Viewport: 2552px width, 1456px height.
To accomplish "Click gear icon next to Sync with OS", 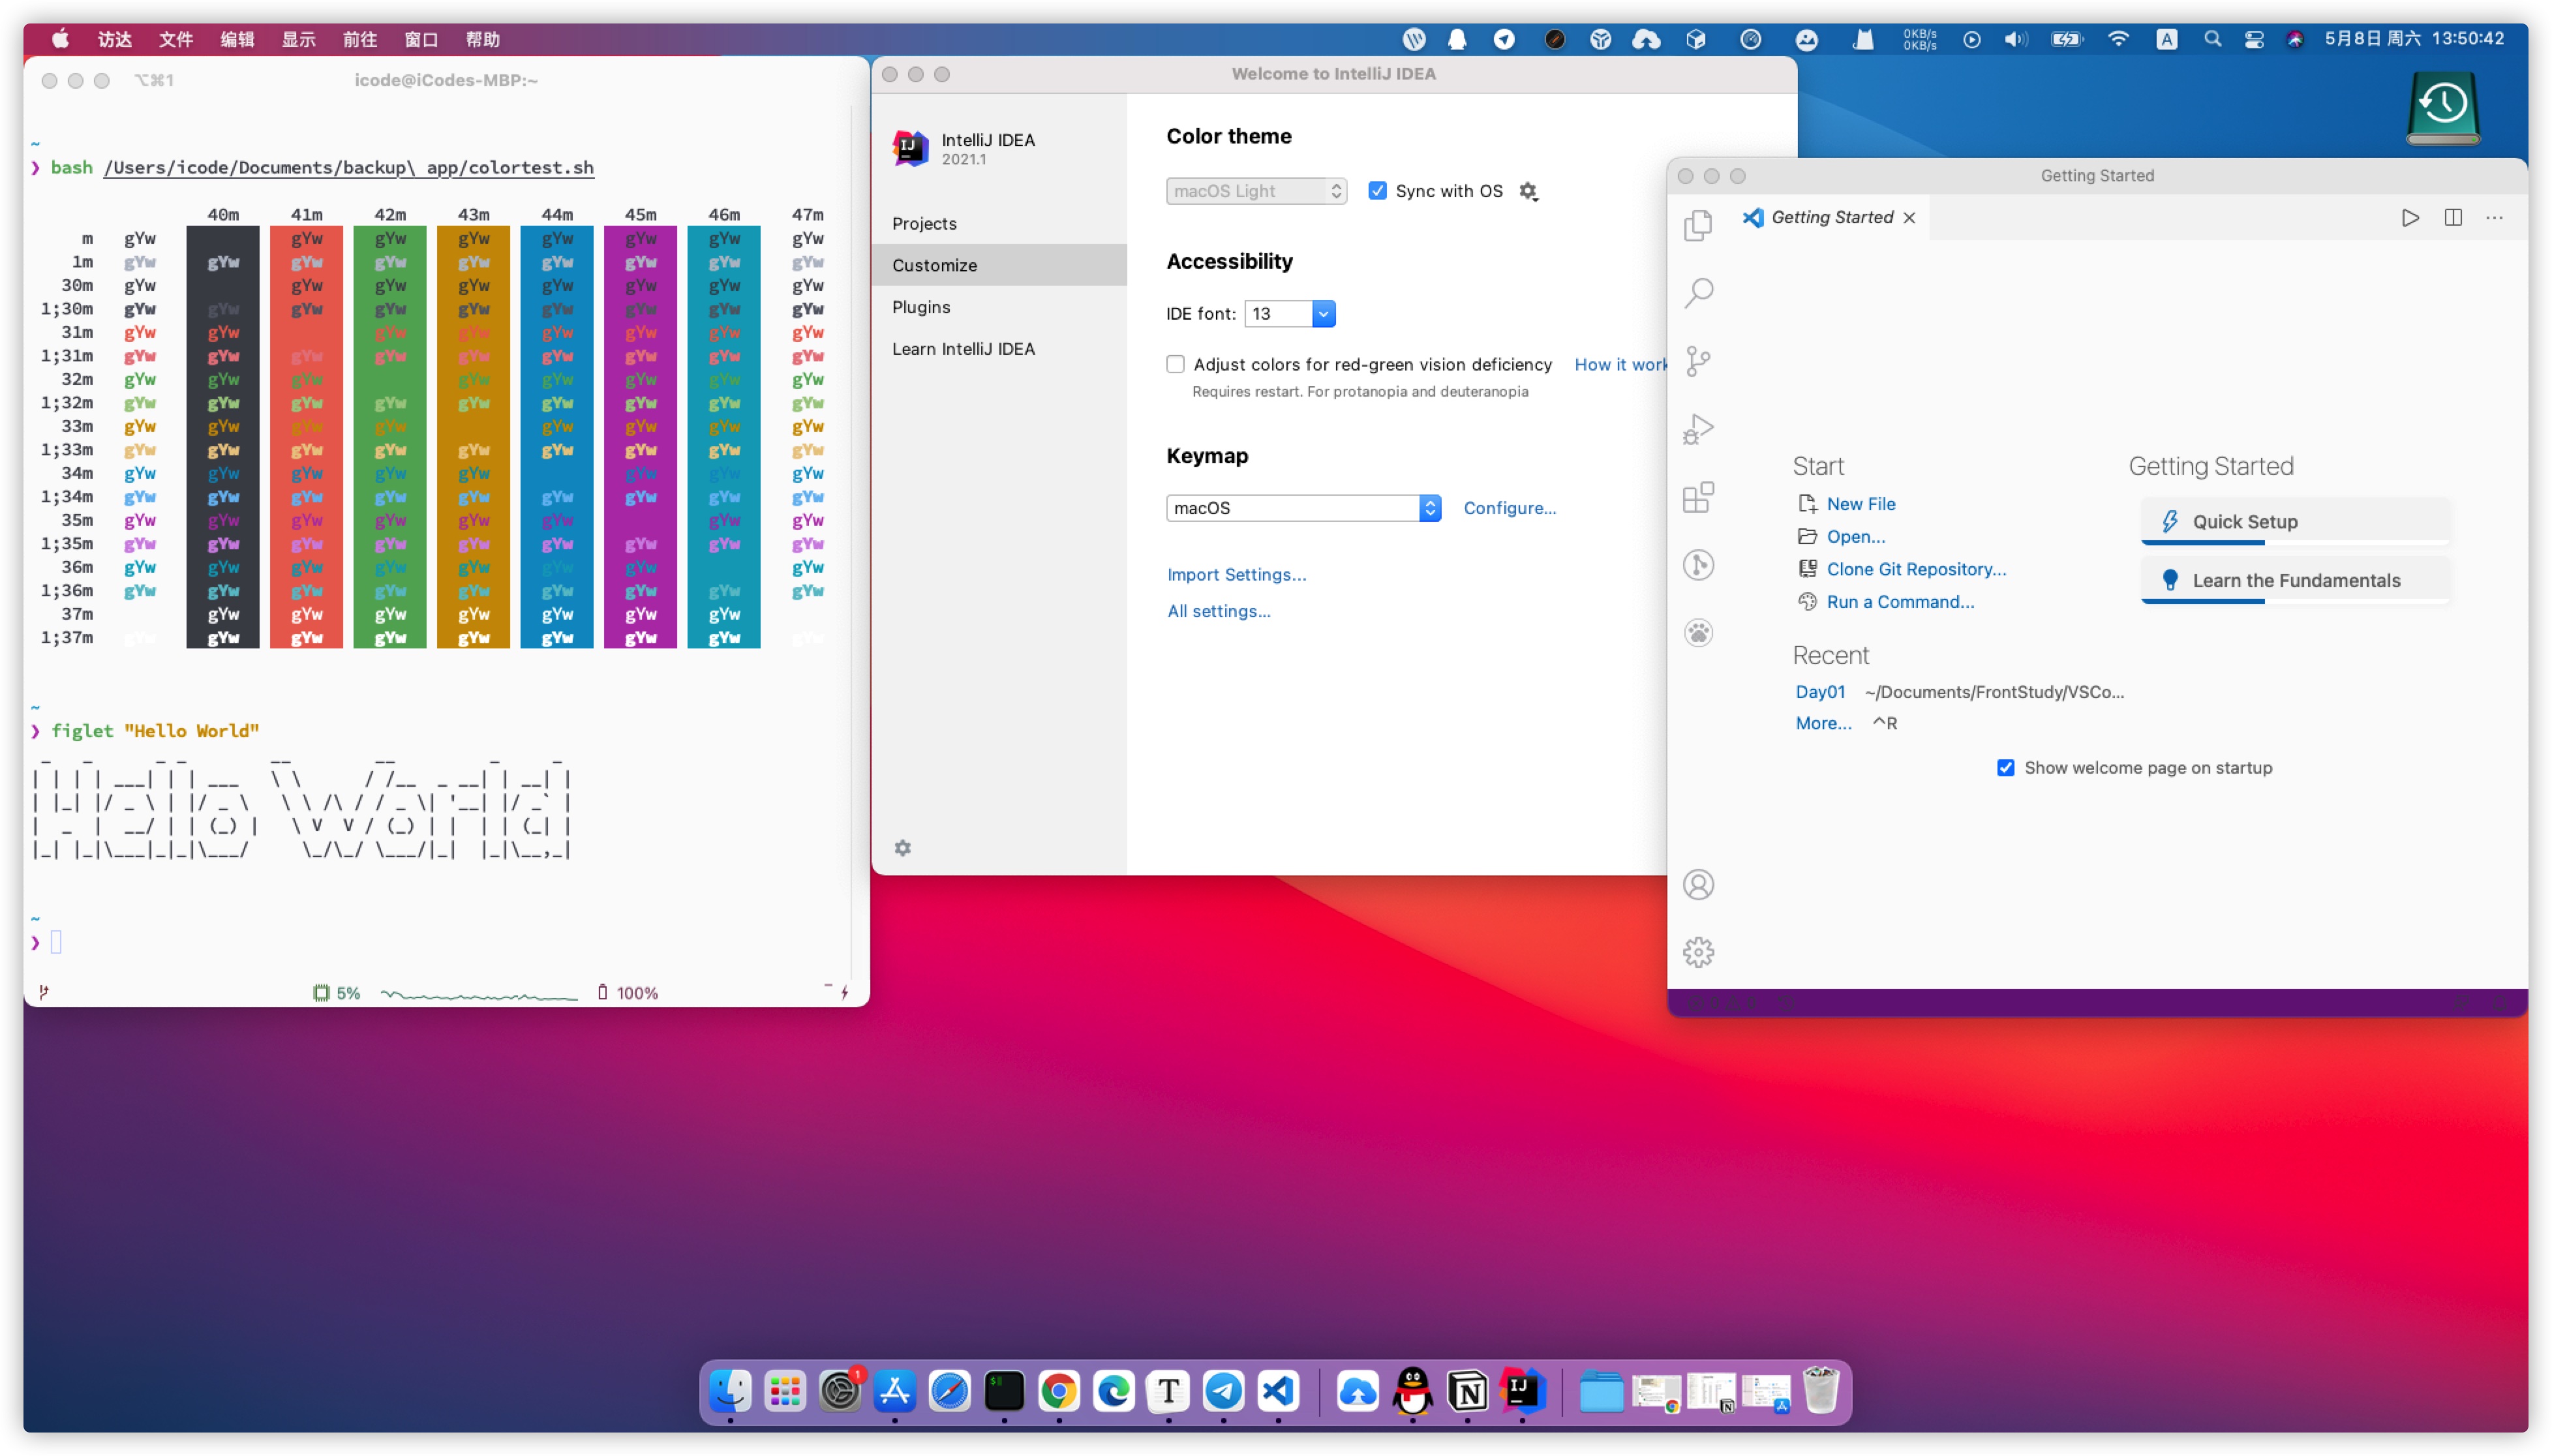I will click(x=1527, y=191).
